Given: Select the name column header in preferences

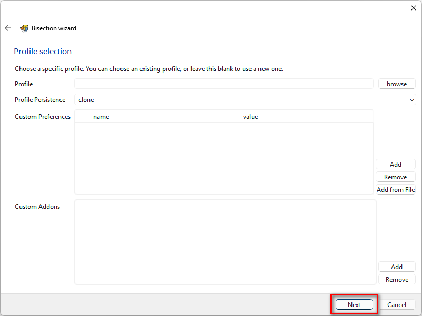Looking at the screenshot, I should [101, 117].
